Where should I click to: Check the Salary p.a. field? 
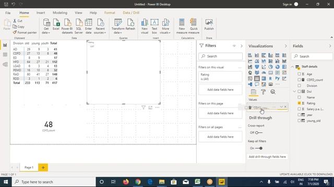click(x=299, y=109)
